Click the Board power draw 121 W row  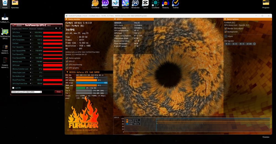[134, 41]
